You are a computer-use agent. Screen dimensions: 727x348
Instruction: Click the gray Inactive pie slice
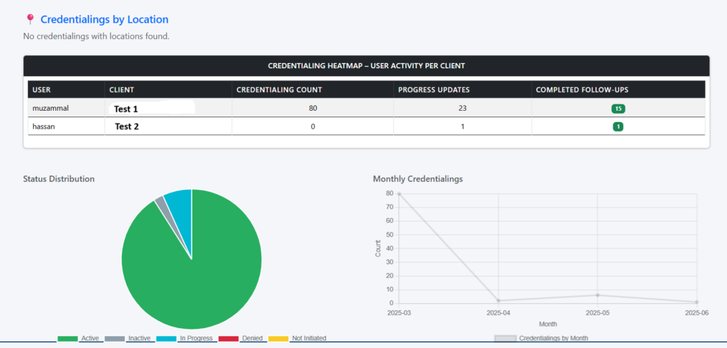click(161, 205)
